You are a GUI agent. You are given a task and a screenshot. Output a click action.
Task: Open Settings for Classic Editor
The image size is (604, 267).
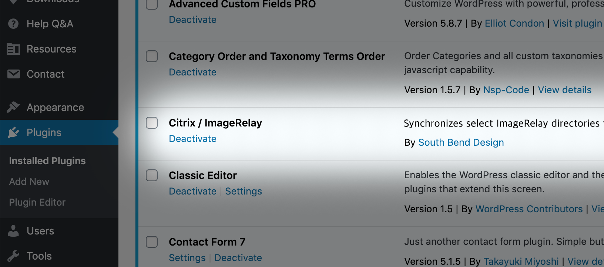[244, 191]
